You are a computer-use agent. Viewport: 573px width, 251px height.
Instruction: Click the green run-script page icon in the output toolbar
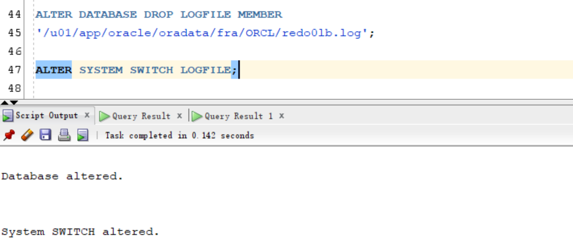coord(83,135)
